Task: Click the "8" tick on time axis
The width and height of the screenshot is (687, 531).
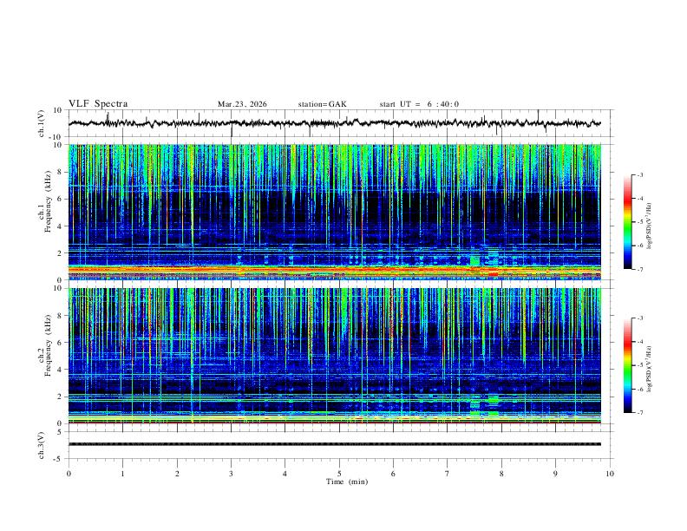Action: (x=501, y=474)
